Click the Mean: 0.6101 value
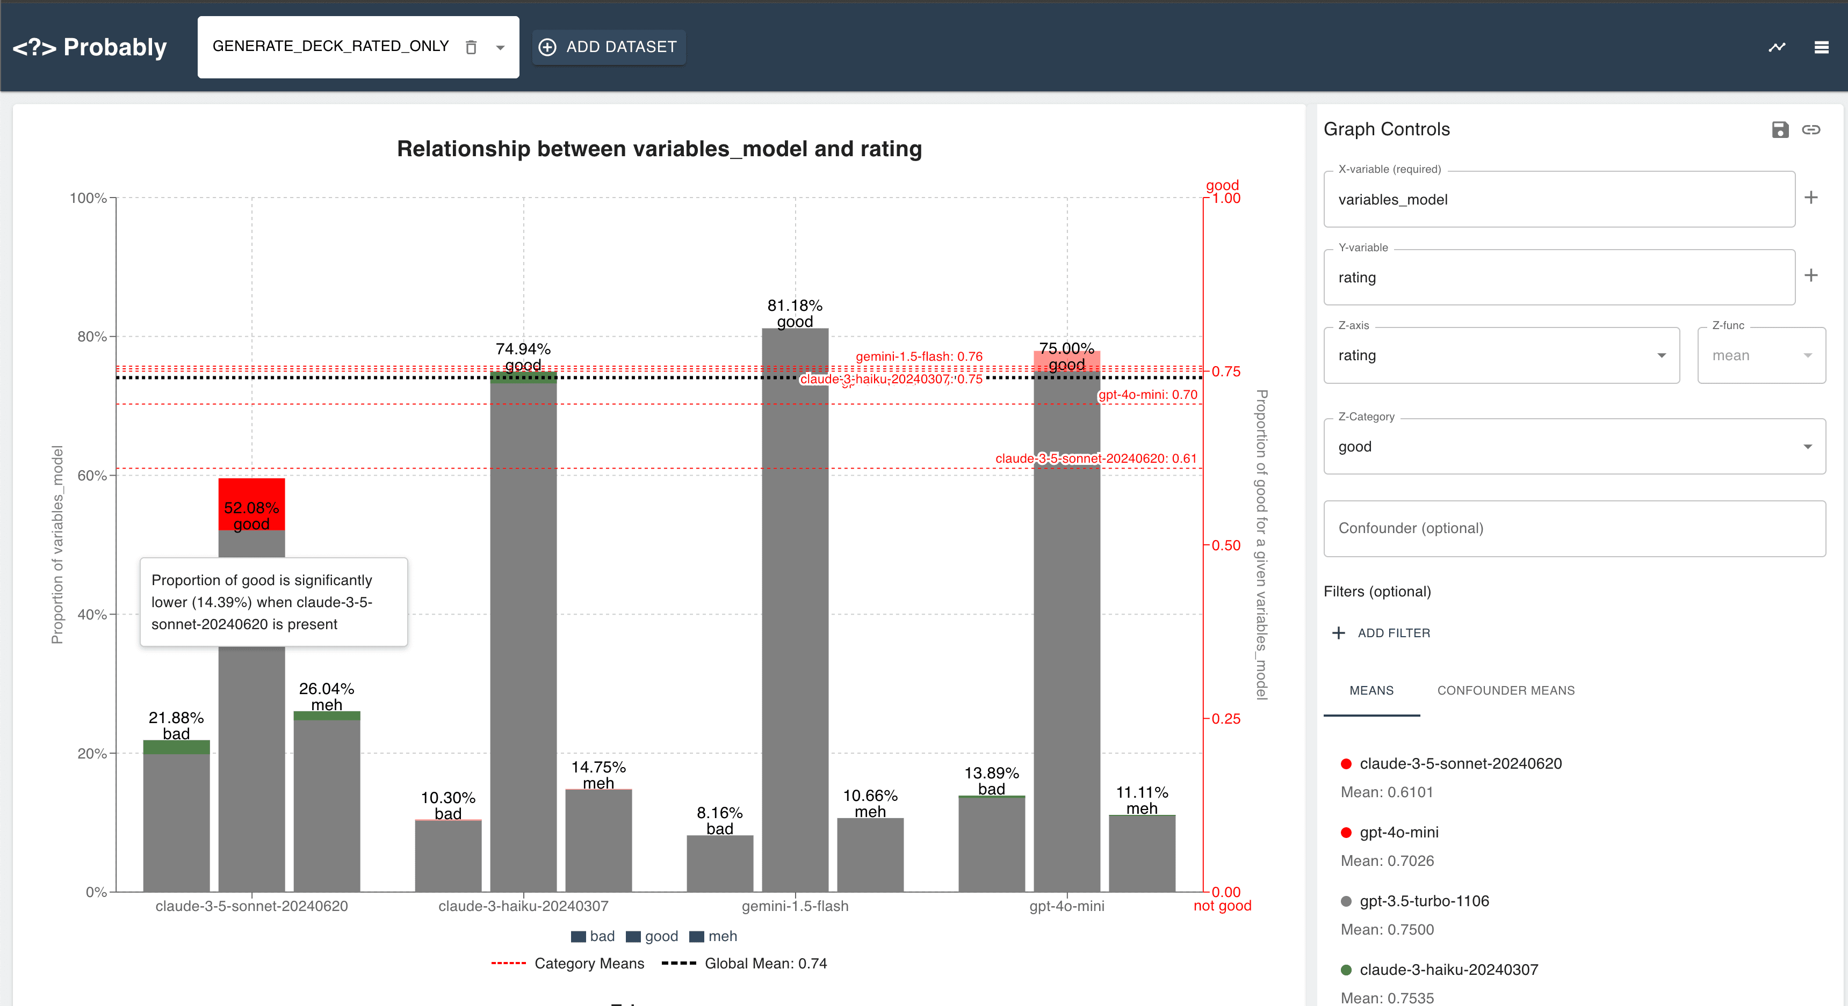 (x=1387, y=792)
